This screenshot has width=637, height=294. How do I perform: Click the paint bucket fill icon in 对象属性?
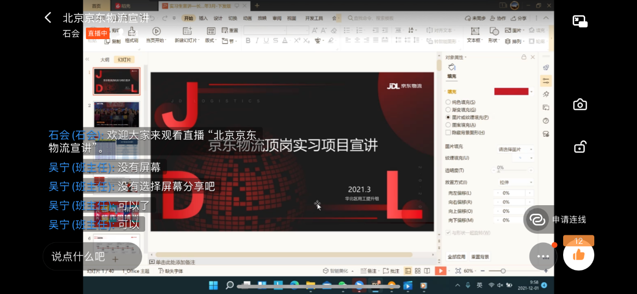(x=451, y=67)
